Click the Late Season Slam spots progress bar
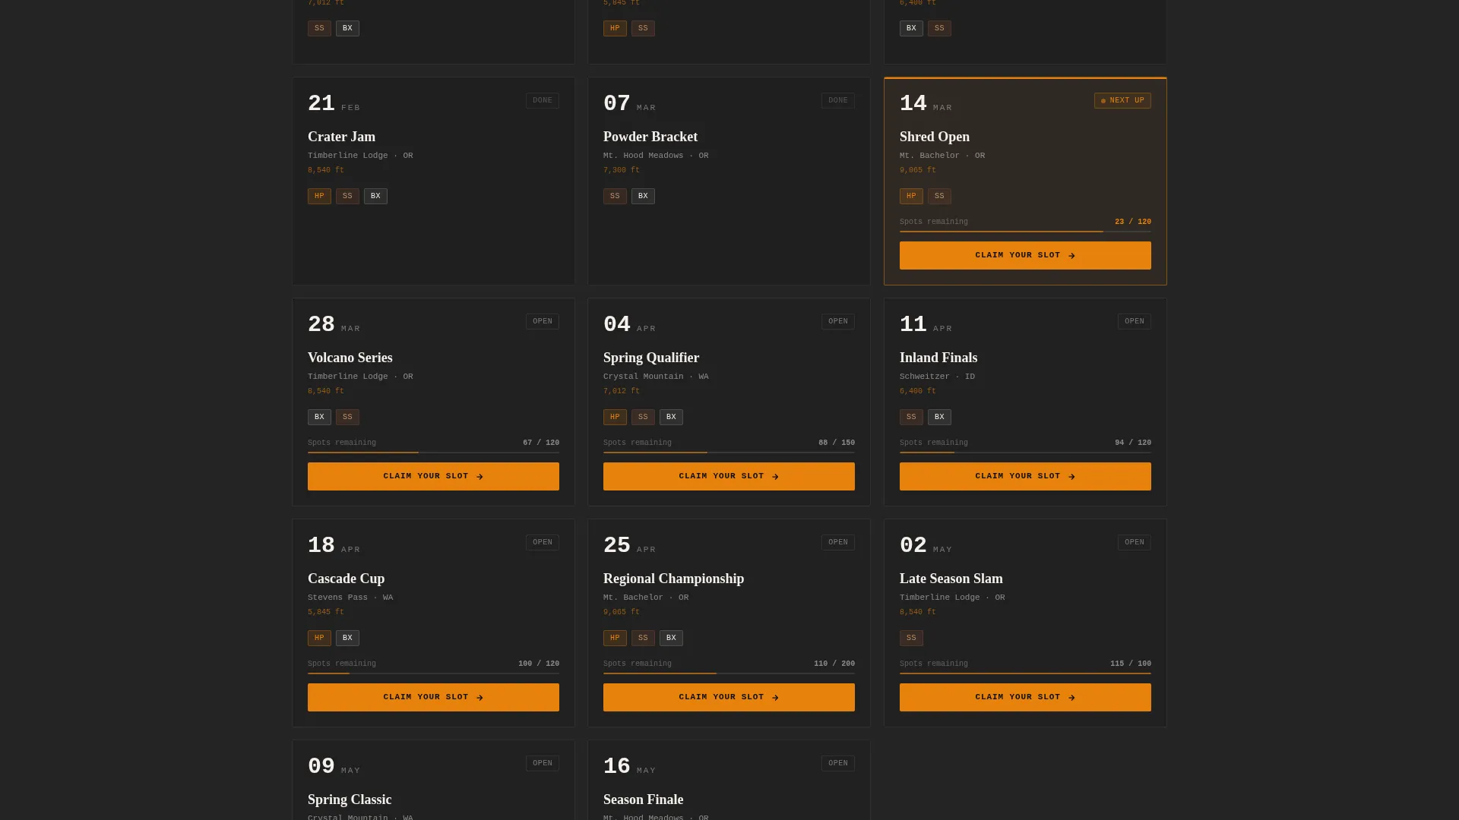Screen dimensions: 1459x820 pos(1025,673)
